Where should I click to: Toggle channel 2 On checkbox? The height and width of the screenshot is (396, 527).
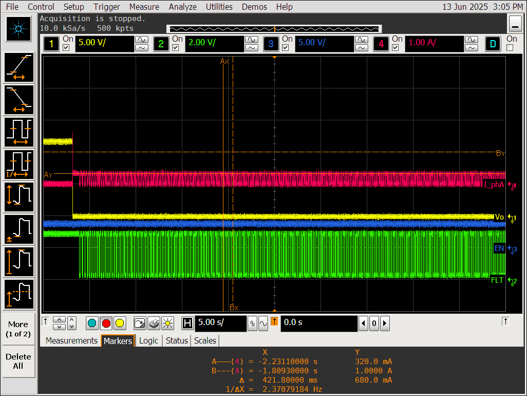(x=176, y=48)
